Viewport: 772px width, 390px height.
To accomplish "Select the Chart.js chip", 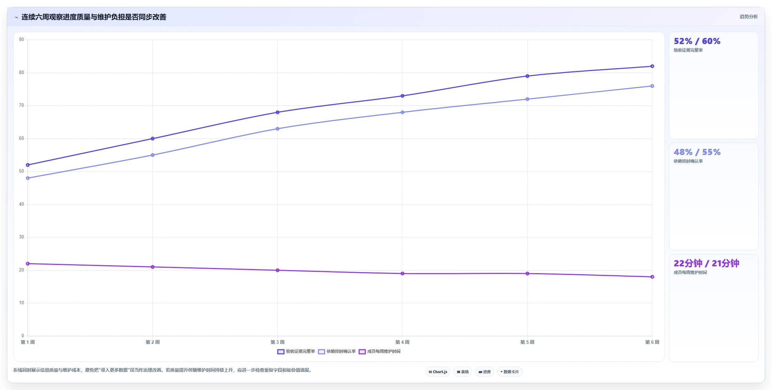I will (438, 372).
